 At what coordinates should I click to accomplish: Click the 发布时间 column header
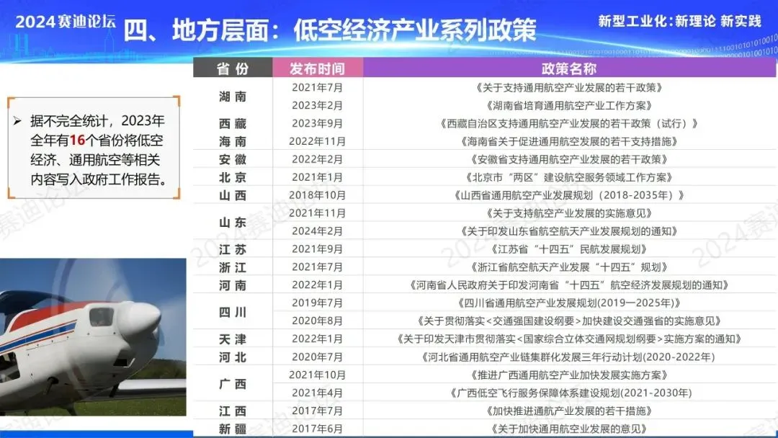(318, 68)
